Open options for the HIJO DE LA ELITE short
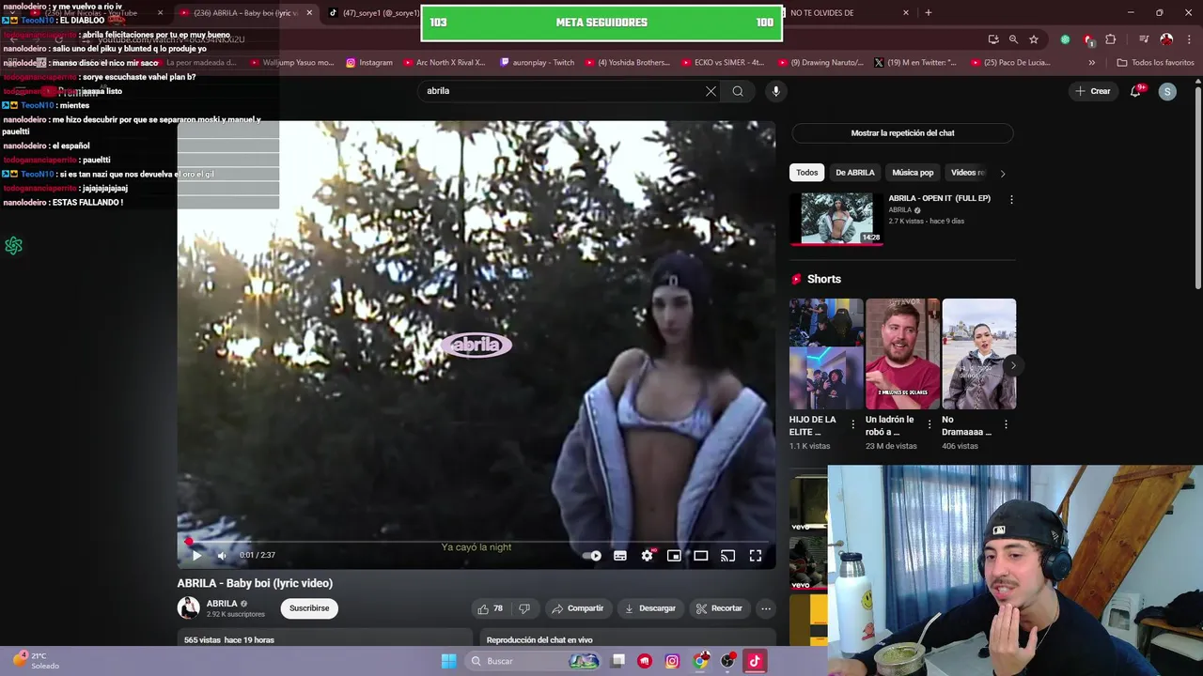The image size is (1203, 676). (852, 425)
